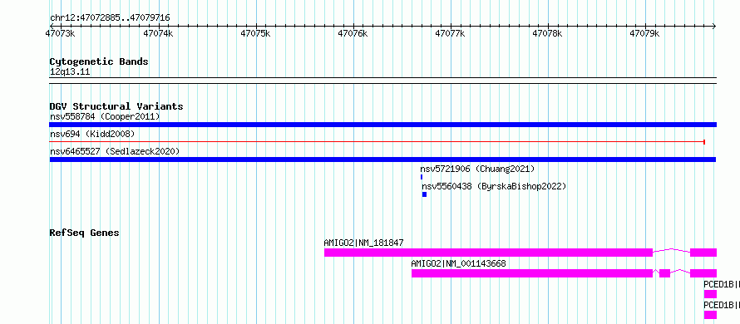Click the last exon of AMIGO2 NM_181847
740x324 pixels.
pos(703,253)
